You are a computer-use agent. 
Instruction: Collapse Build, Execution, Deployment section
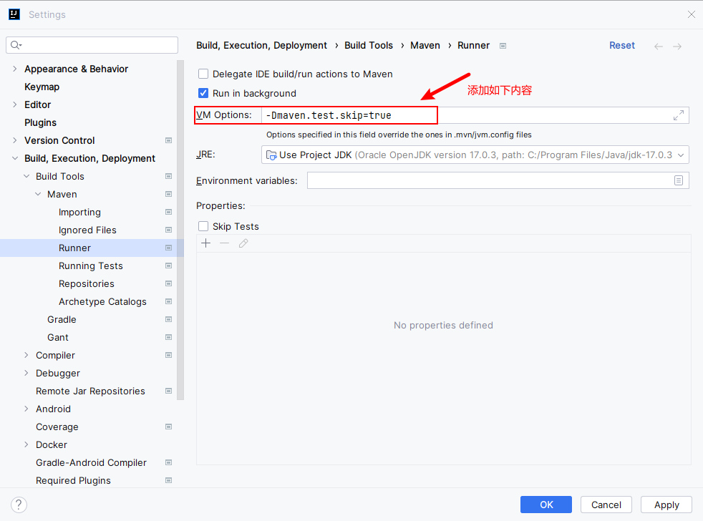(x=15, y=158)
